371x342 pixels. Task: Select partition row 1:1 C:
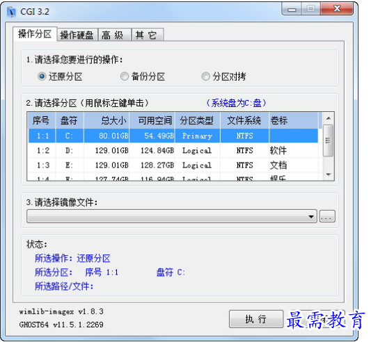point(173,136)
